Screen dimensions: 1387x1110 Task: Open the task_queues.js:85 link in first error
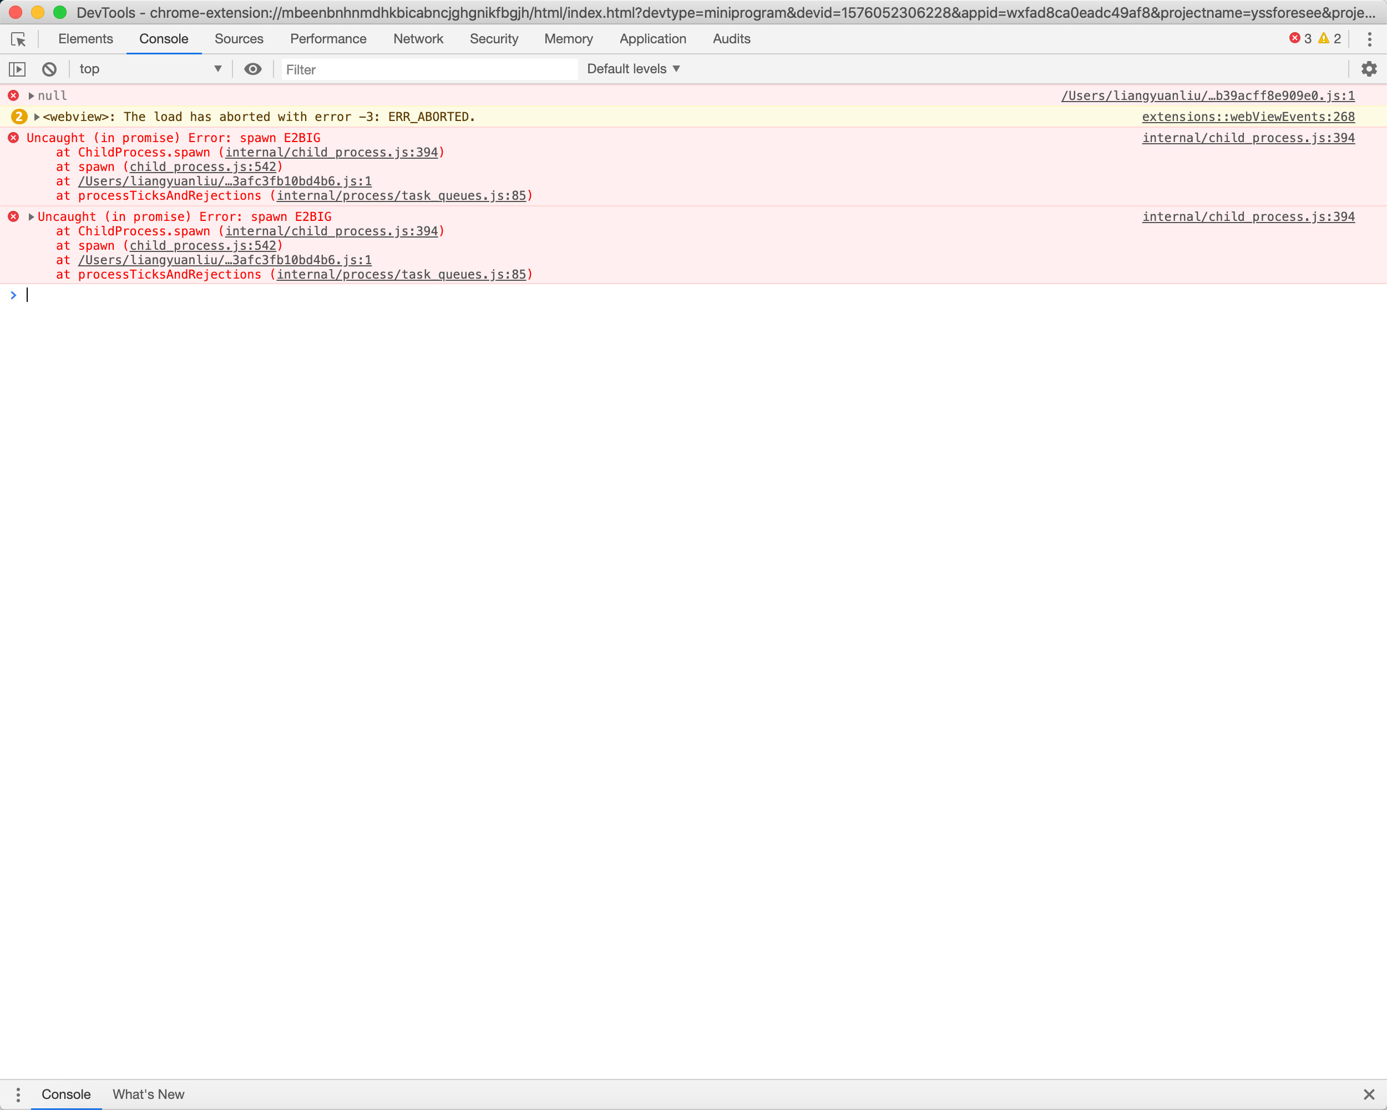pyautogui.click(x=401, y=195)
